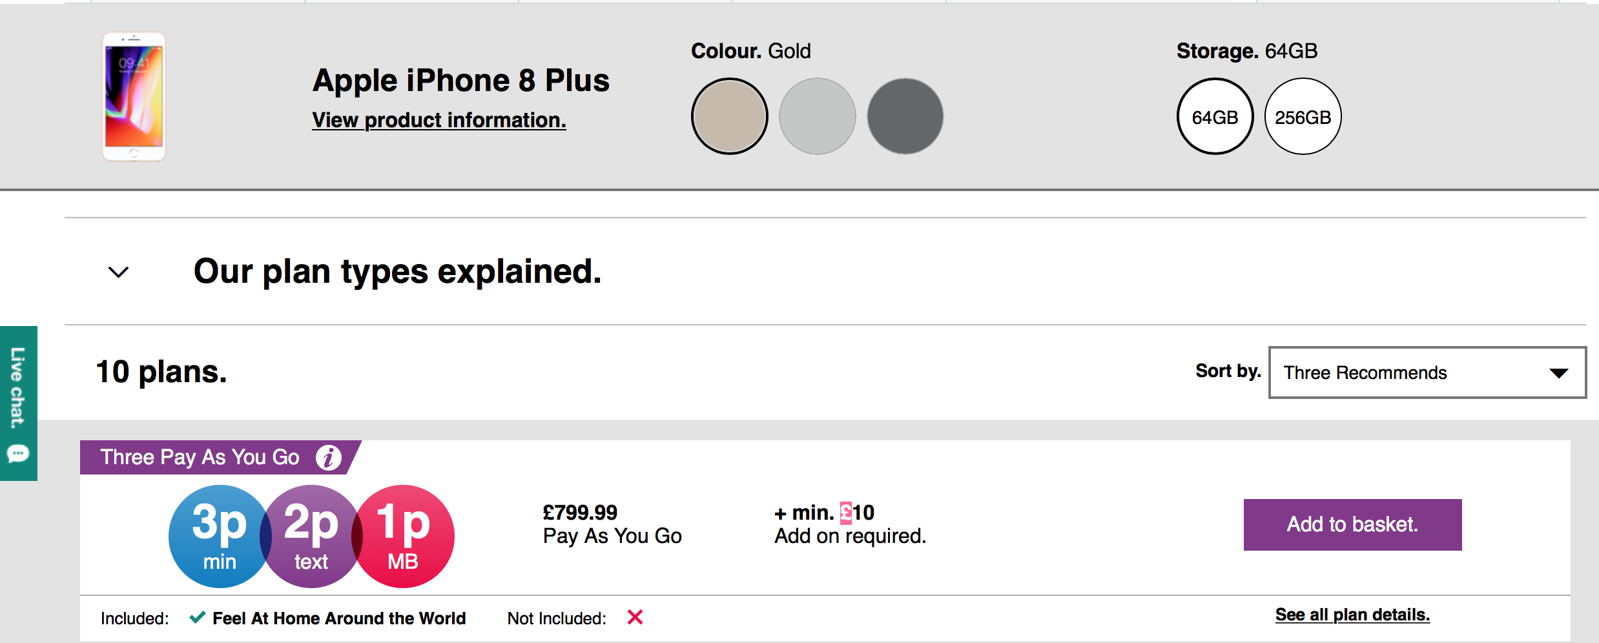Expand the plan types chevron arrow

click(x=118, y=272)
